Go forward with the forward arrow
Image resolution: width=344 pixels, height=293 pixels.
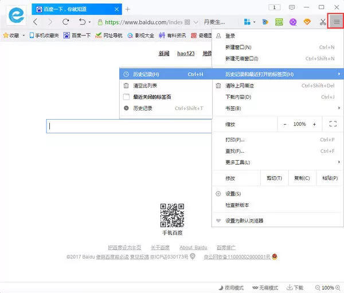(x=50, y=22)
